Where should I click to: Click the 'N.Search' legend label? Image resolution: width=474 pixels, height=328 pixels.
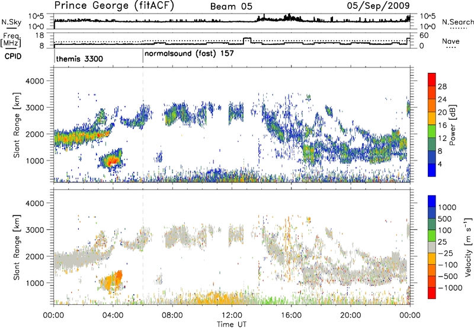[457, 22]
